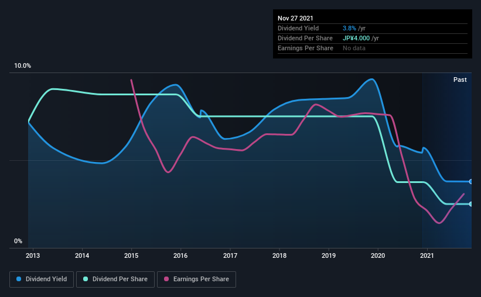Click the teal Dividend Per Share legend dot
Viewport: 481px width, 297px height.
tap(86, 279)
